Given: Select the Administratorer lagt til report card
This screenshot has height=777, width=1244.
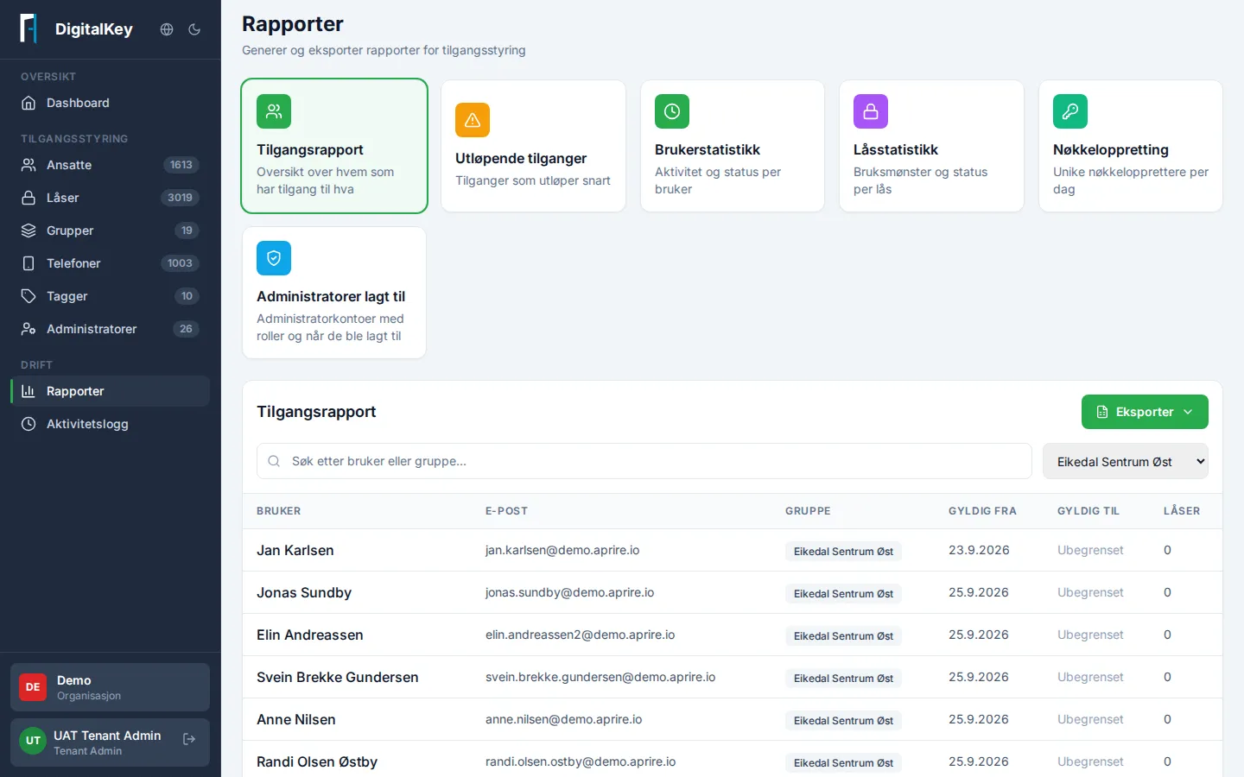Looking at the screenshot, I should pos(334,293).
